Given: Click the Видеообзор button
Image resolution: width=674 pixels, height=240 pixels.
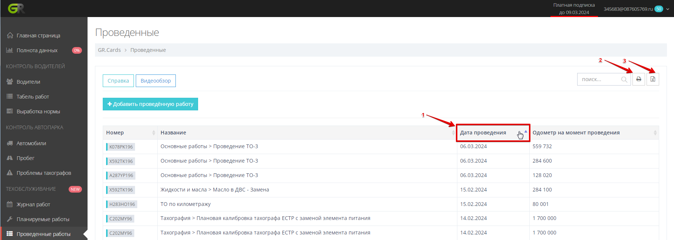Looking at the screenshot, I should [x=156, y=81].
